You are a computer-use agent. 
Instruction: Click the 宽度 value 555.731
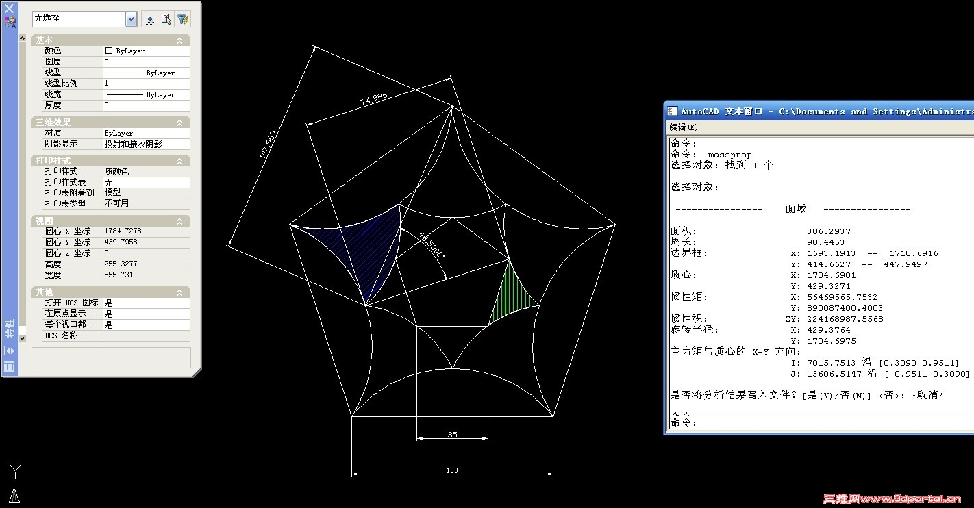coord(147,275)
